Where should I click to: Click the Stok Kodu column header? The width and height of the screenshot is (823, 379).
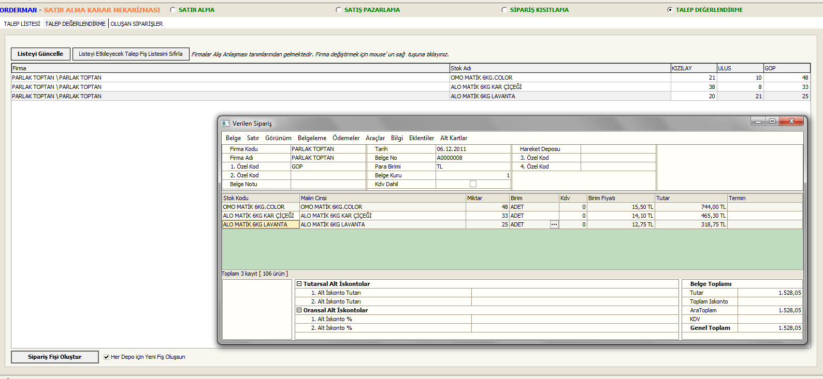(x=261, y=198)
